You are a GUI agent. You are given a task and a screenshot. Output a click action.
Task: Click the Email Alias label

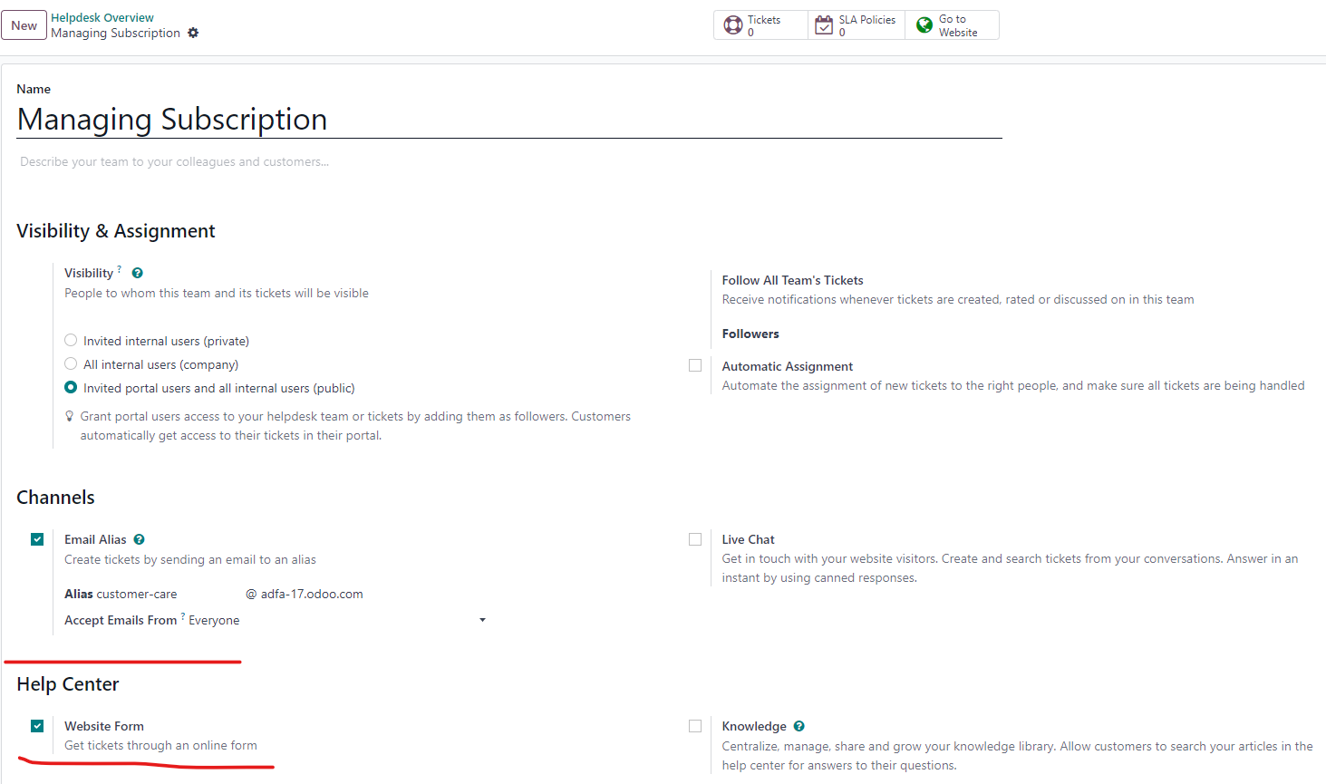pos(95,539)
